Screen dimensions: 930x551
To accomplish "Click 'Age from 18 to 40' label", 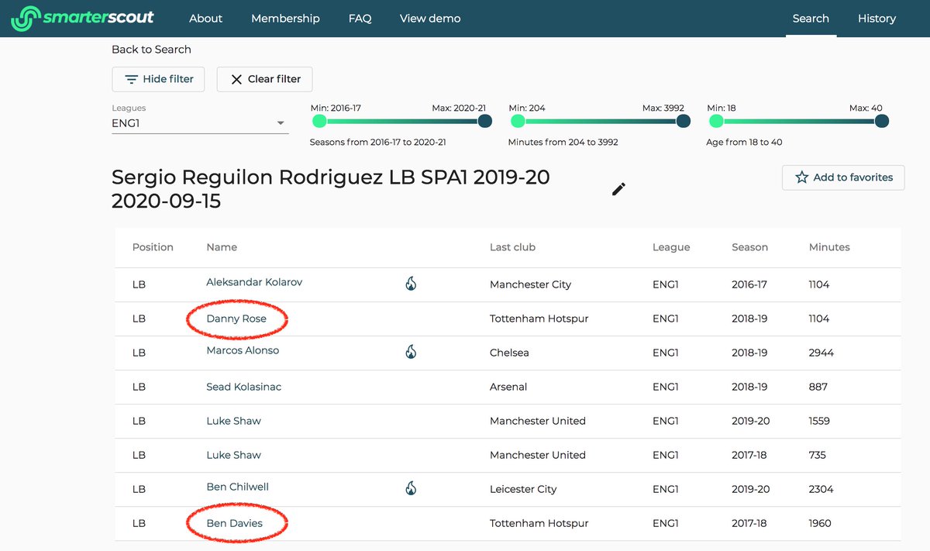I will pyautogui.click(x=744, y=143).
